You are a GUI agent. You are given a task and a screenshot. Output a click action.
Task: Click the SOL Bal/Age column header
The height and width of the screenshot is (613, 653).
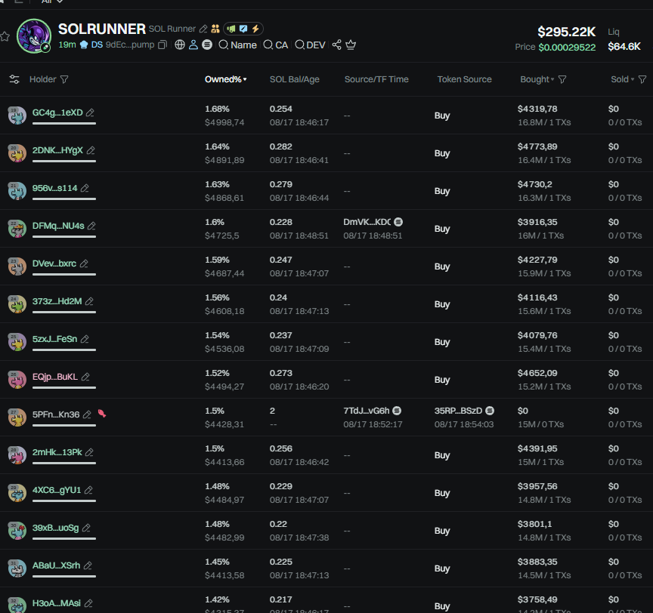click(x=295, y=79)
